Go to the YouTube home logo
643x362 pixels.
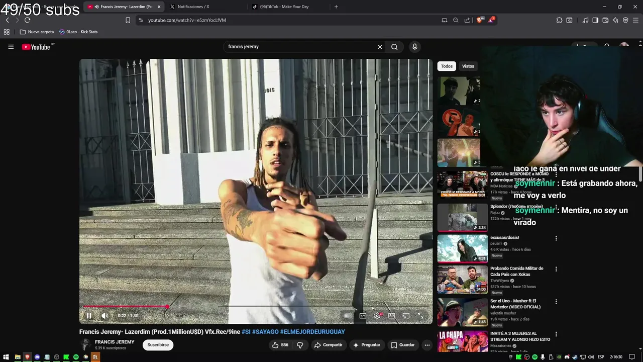tap(36, 47)
